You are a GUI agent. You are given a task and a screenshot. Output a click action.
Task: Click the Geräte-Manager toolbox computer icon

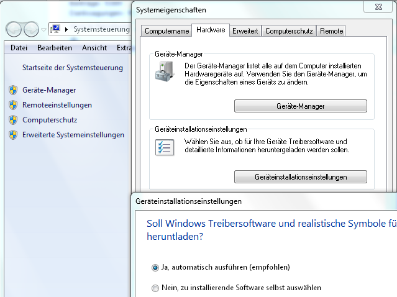pyautogui.click(x=165, y=72)
